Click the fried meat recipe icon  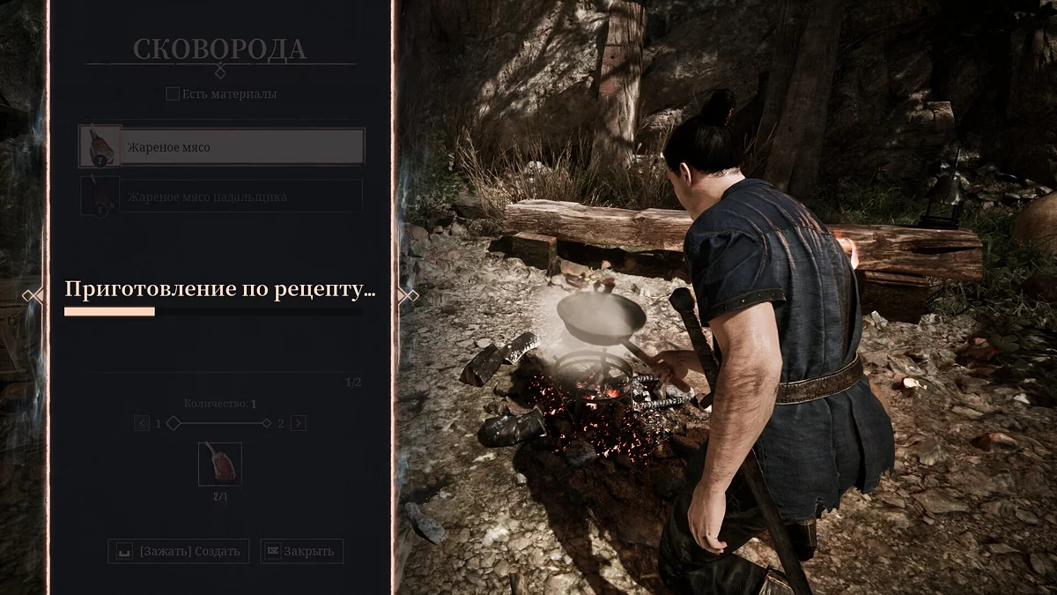[x=100, y=146]
